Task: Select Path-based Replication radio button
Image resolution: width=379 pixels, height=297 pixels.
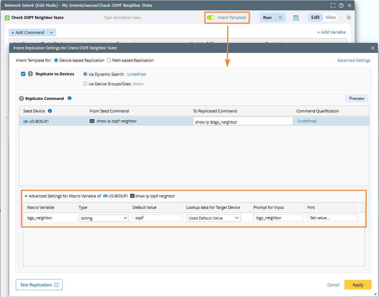Action: click(109, 60)
